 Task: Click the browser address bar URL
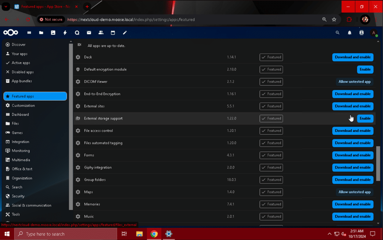(x=131, y=20)
